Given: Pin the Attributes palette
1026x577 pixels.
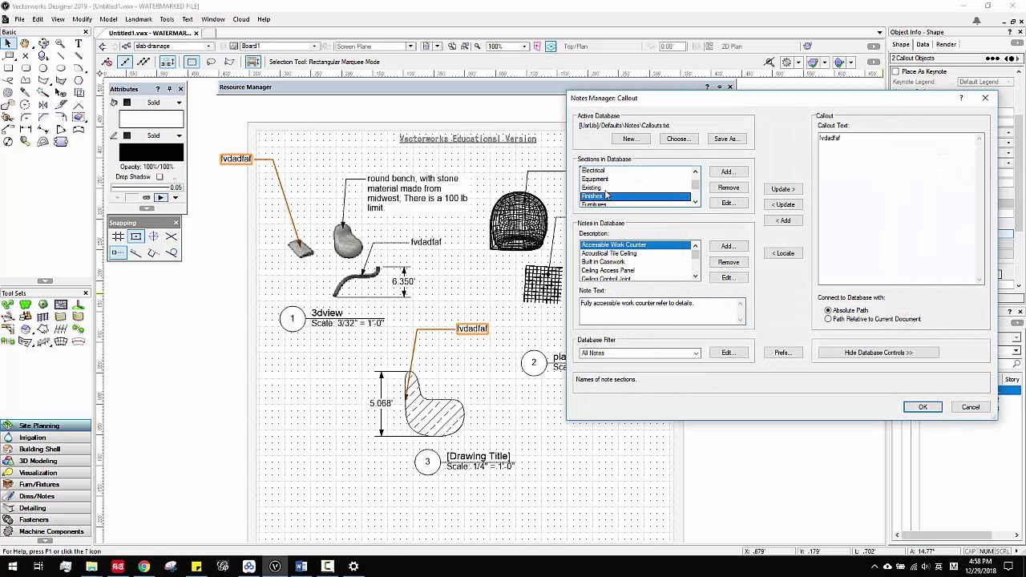Looking at the screenshot, I should [169, 89].
